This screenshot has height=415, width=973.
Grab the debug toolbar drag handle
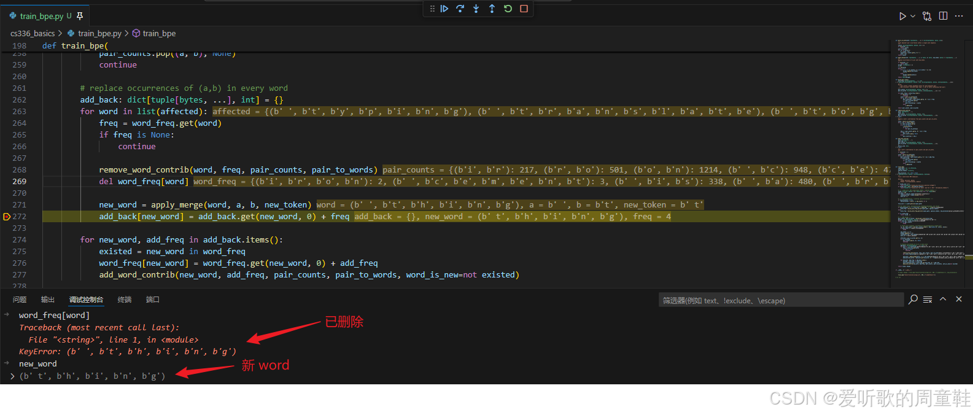[x=432, y=9]
